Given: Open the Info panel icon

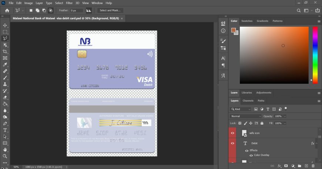Looking at the screenshot, I should click(x=223, y=31).
